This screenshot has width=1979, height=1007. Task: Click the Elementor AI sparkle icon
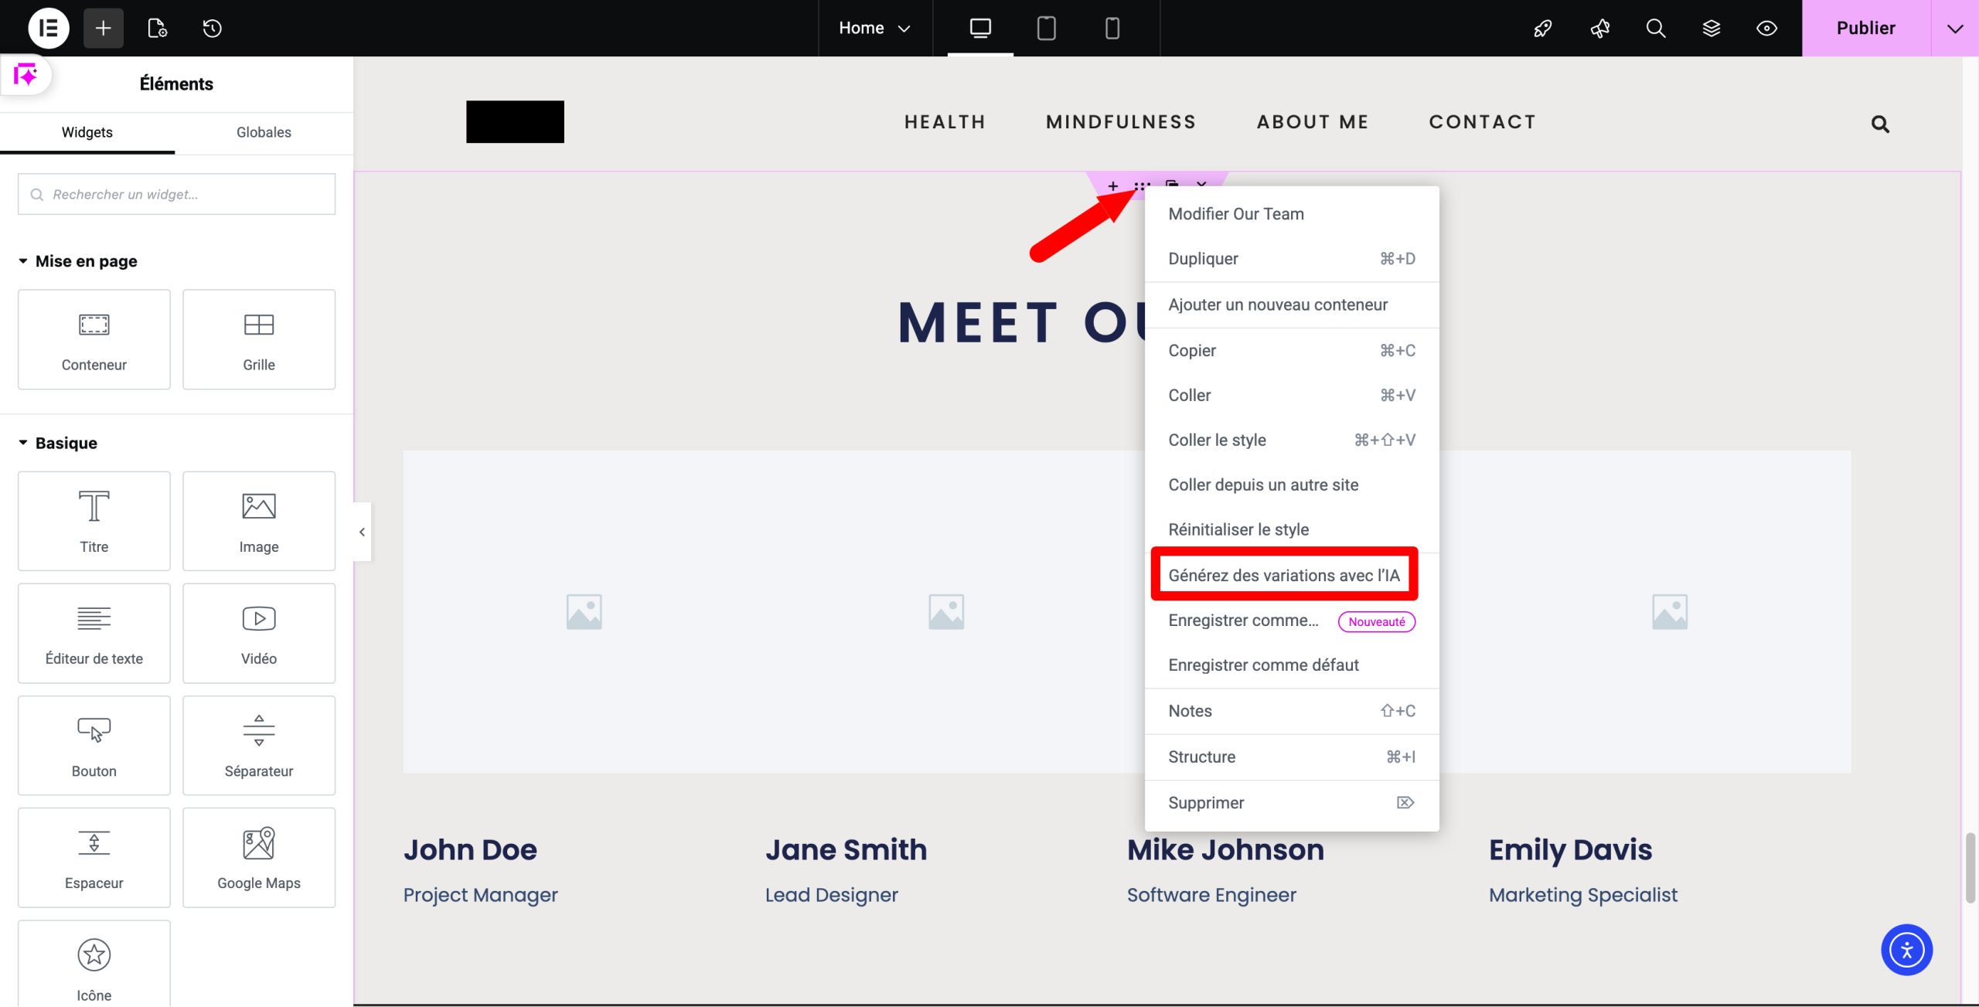(x=26, y=76)
